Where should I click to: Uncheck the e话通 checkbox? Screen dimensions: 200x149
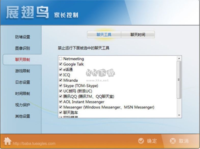click(61, 69)
